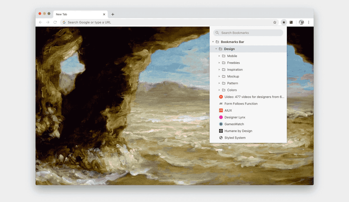The height and width of the screenshot is (202, 349).
Task: Expand the Inspiration folder
Action: 219,70
